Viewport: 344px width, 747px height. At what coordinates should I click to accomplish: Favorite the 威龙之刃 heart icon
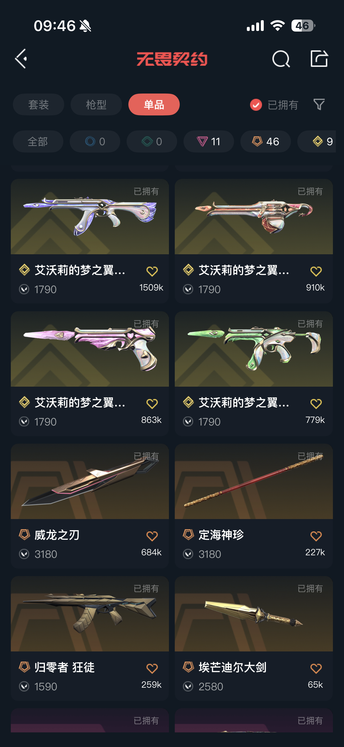(152, 536)
